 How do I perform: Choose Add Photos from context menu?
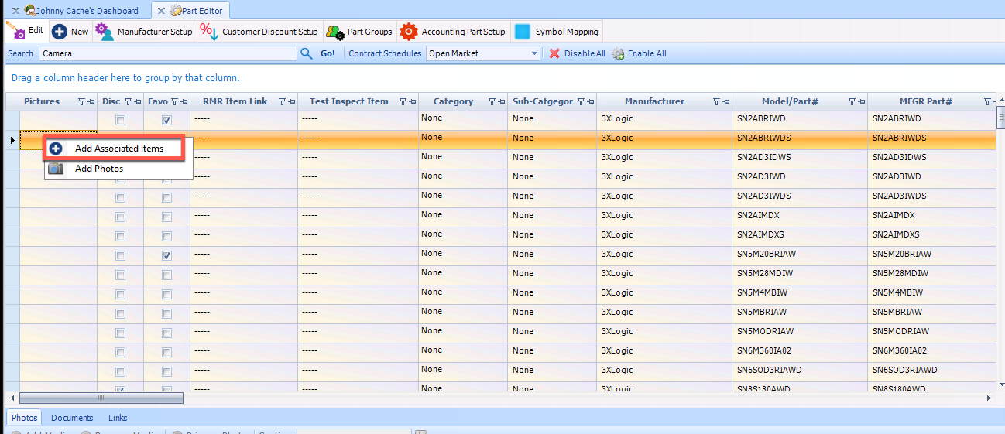[x=118, y=169]
